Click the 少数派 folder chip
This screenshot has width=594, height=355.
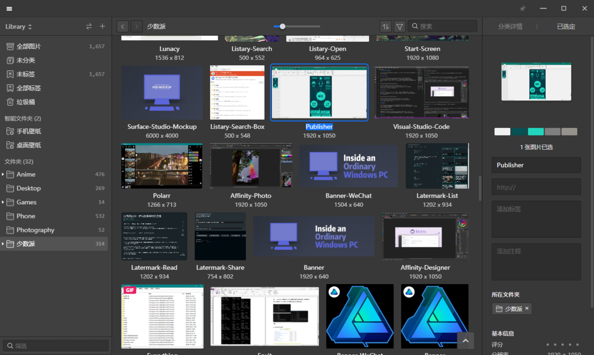(511, 309)
